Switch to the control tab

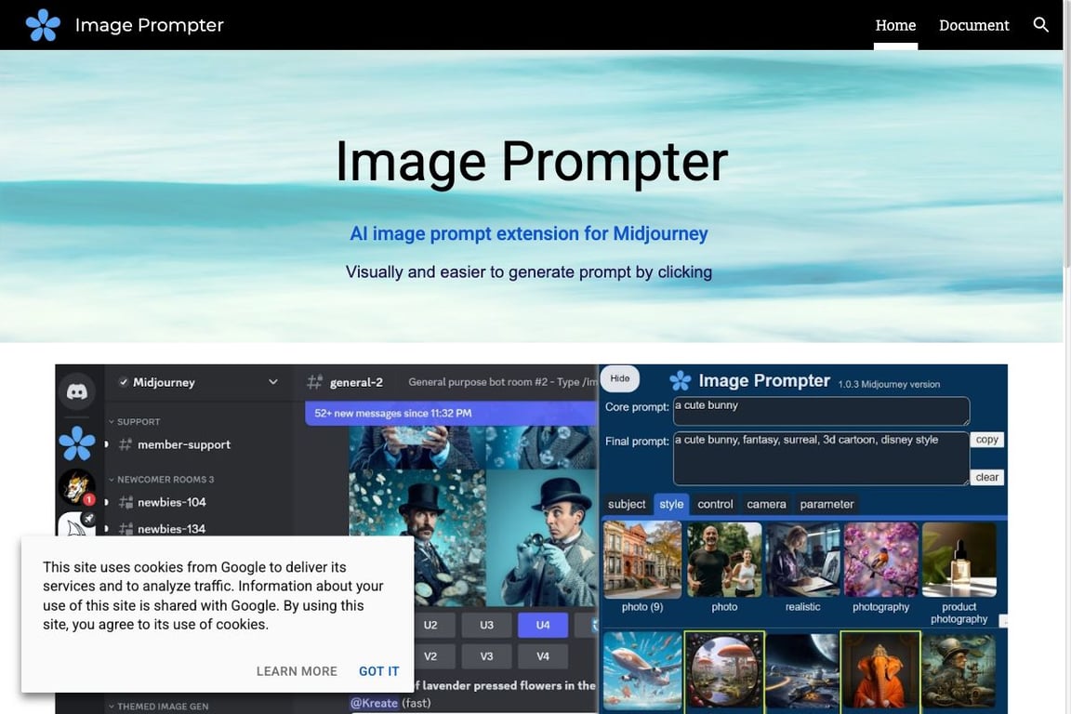tap(715, 504)
